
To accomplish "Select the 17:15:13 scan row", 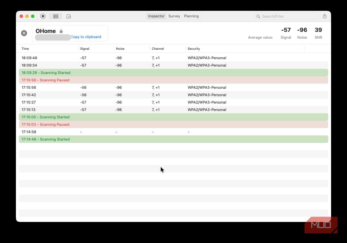I will coord(173,110).
